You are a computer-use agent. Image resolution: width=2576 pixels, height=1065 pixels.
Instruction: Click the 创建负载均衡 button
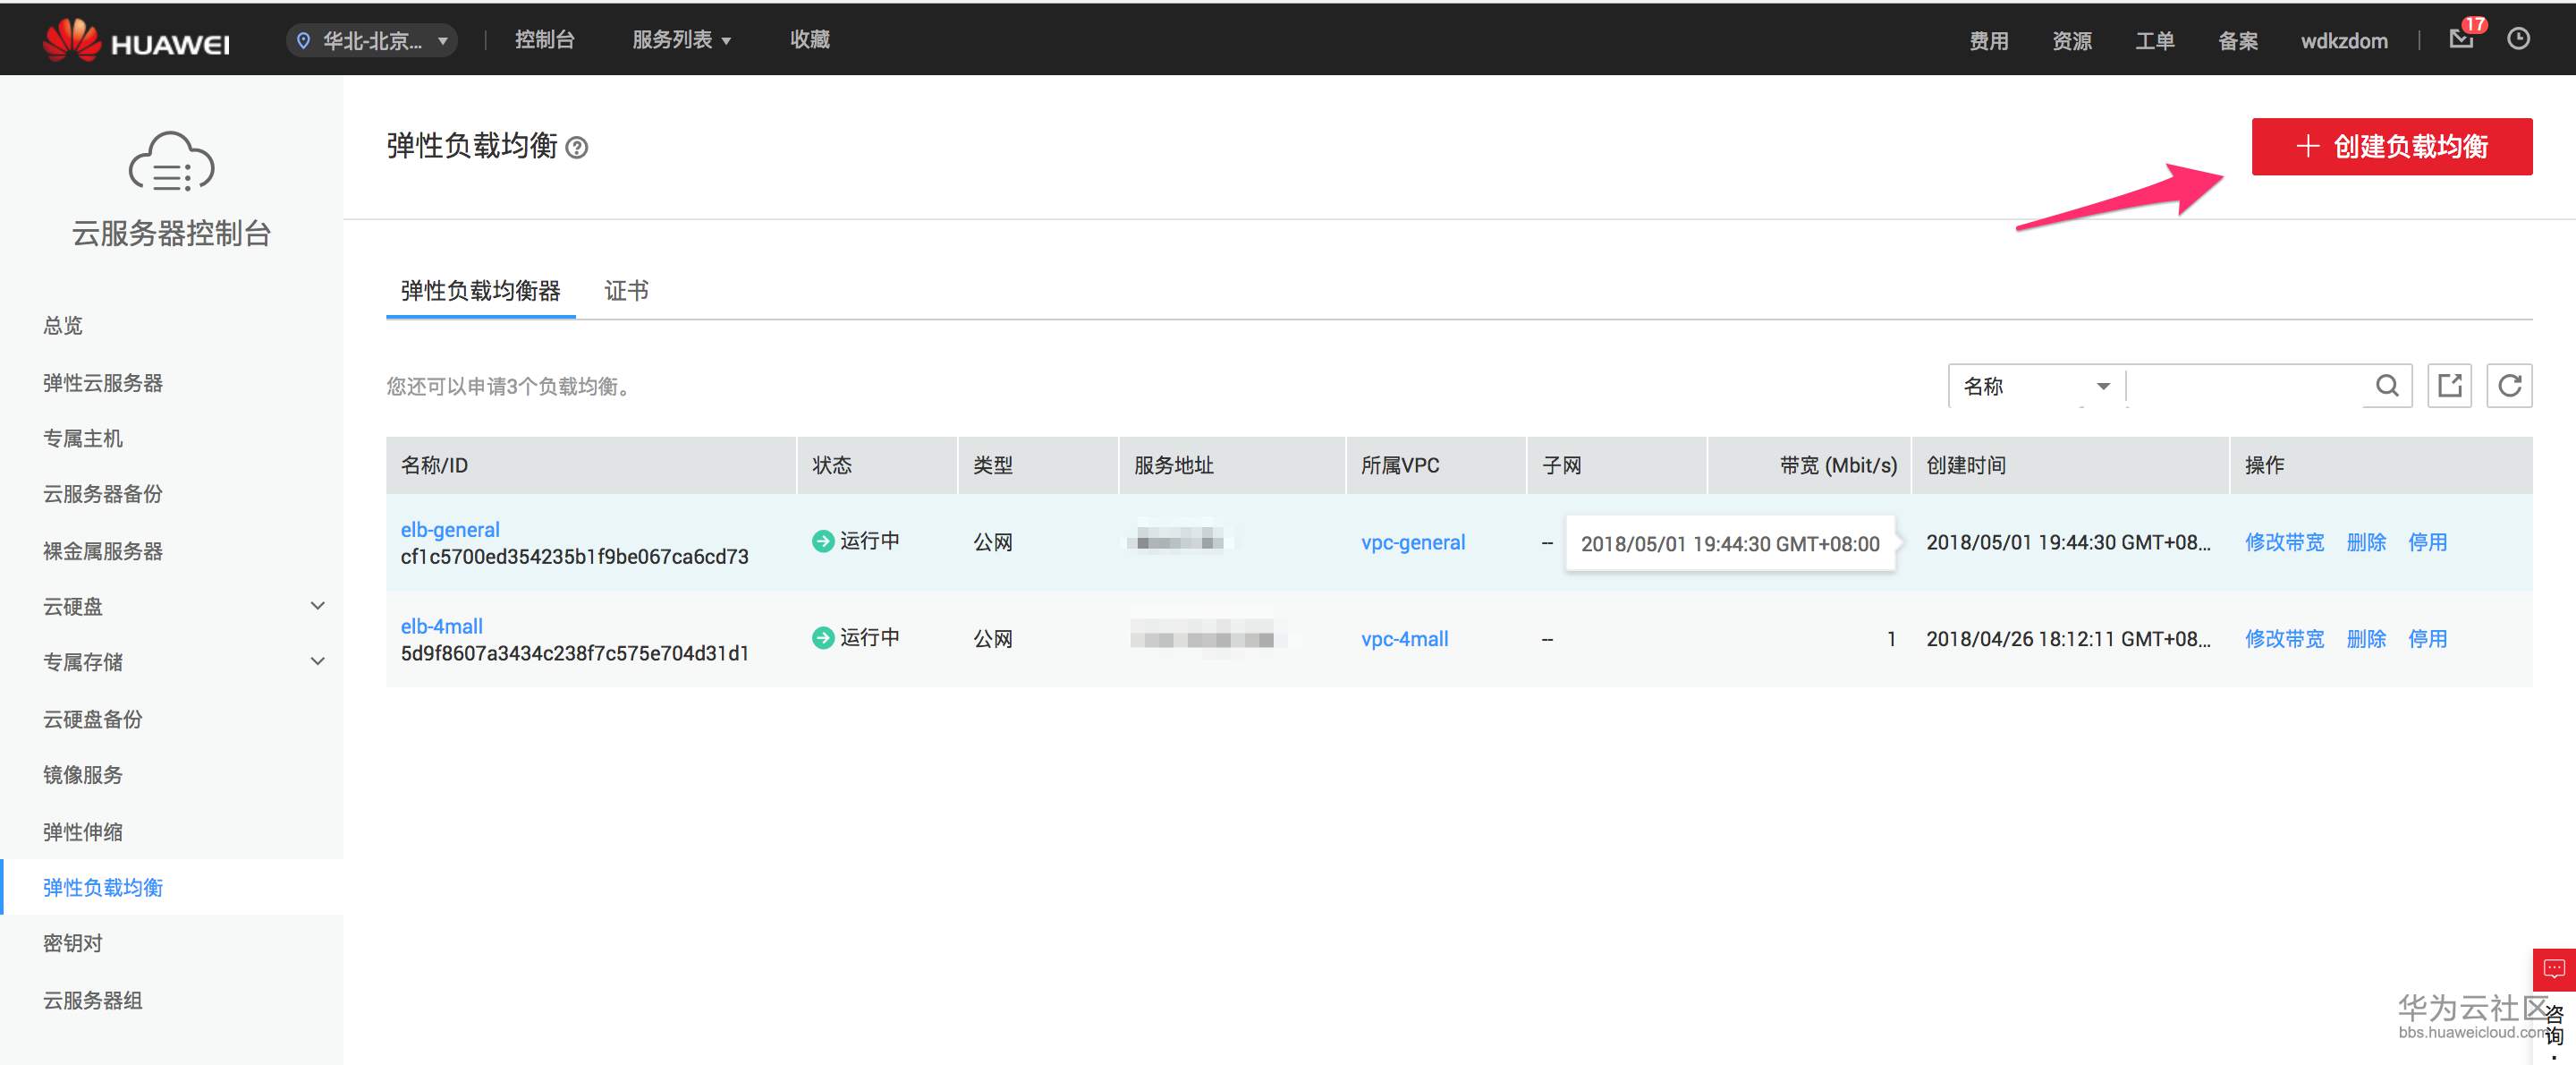click(x=2391, y=147)
